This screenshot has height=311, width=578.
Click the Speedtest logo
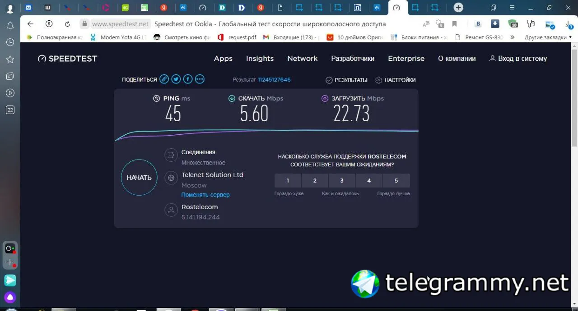click(x=68, y=59)
